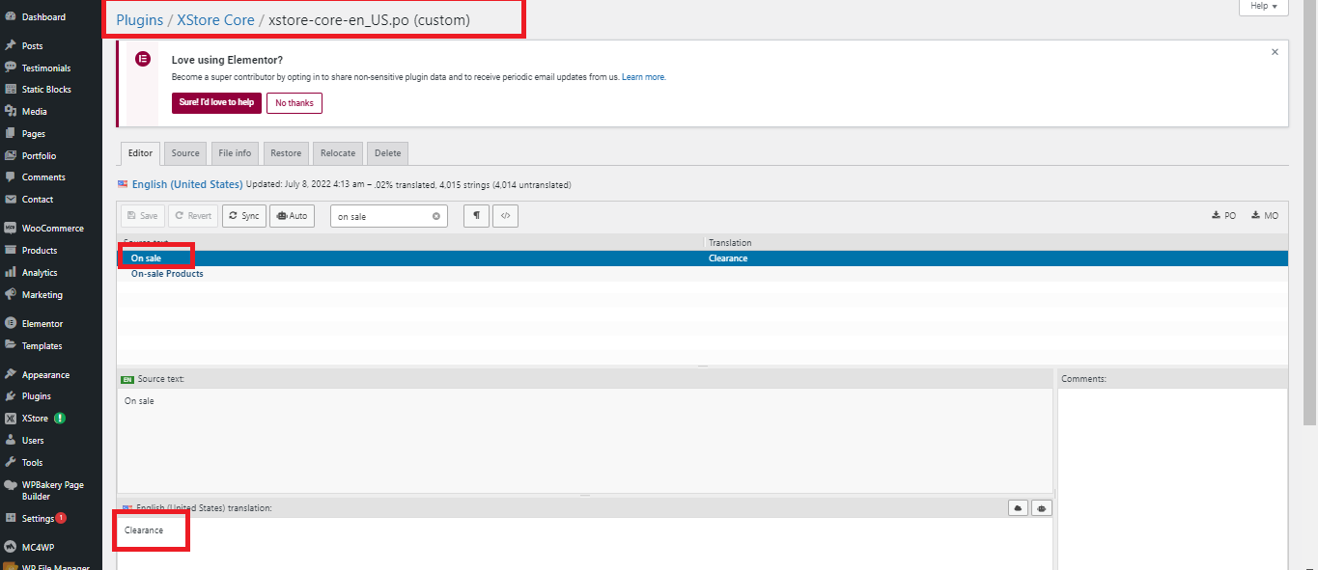Switch to the Restore tab
This screenshot has width=1318, height=570.
click(286, 153)
